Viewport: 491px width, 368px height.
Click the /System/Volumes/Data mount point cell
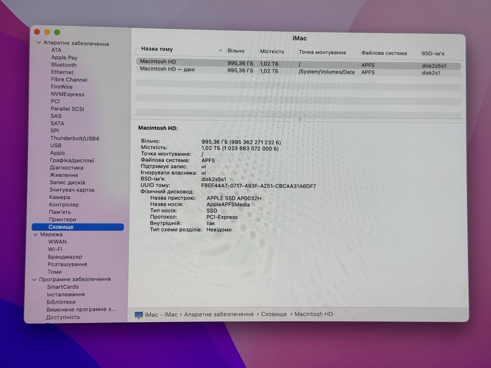(327, 72)
